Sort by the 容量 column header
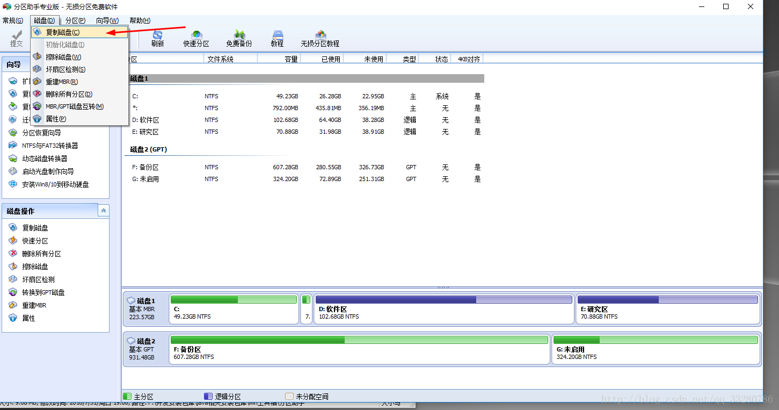The width and height of the screenshot is (779, 410). pos(279,59)
